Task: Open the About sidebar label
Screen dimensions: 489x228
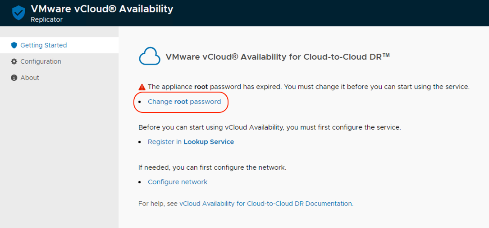Action: (30, 78)
